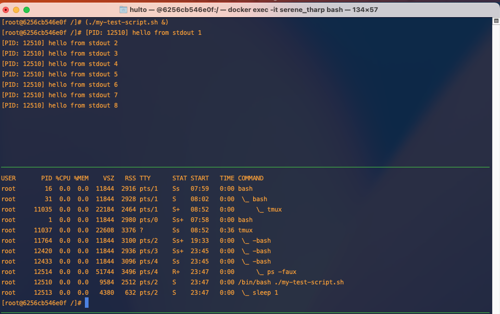The height and width of the screenshot is (314, 500).
Task: Click the '/bin/bash ./my-test-script.sh' command
Action: [291, 282]
